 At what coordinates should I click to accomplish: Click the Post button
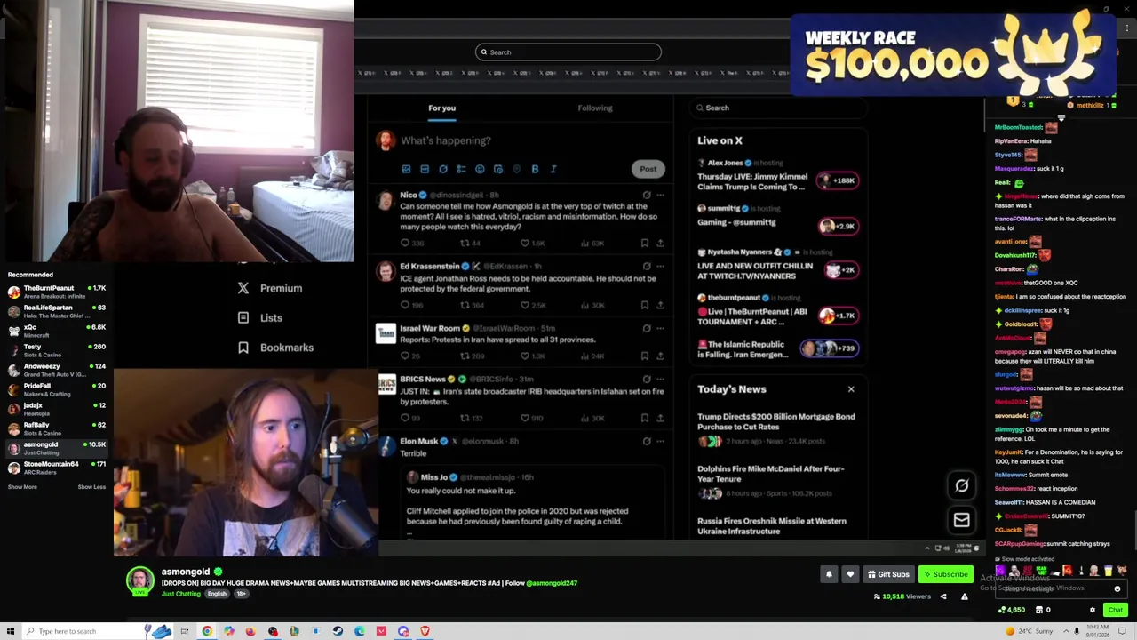tap(648, 169)
